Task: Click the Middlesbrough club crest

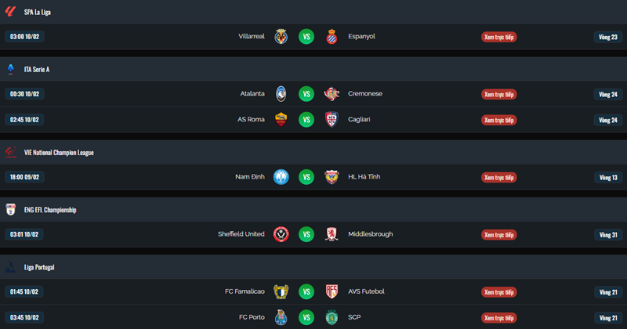Action: [x=332, y=234]
